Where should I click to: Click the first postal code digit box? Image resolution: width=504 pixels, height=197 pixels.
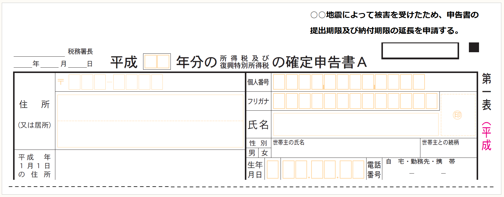pos(74,82)
